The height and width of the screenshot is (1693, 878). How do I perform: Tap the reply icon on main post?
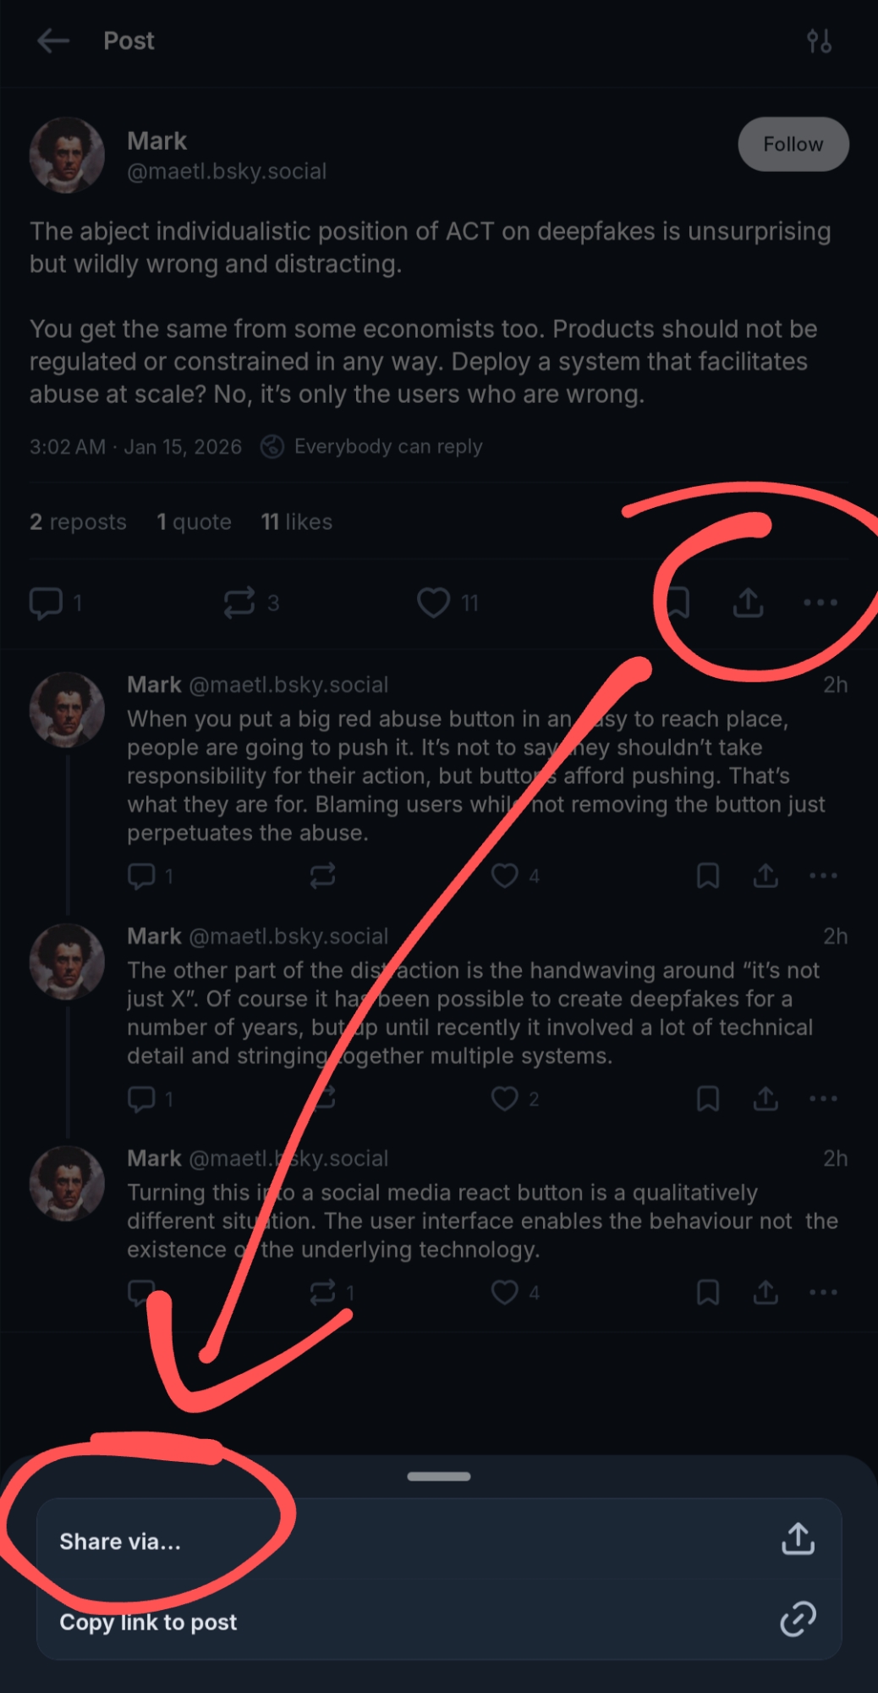pos(47,603)
